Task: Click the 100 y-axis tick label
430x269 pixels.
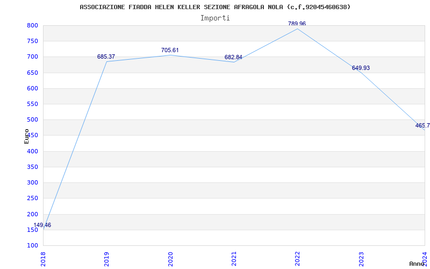Action: coord(32,245)
